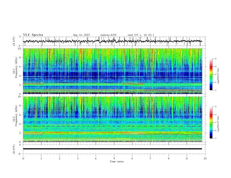Screen dimensions: 231x178
Task: Click the ch.1 "Frequency (kHz)" axis label
Action: point(17,67)
